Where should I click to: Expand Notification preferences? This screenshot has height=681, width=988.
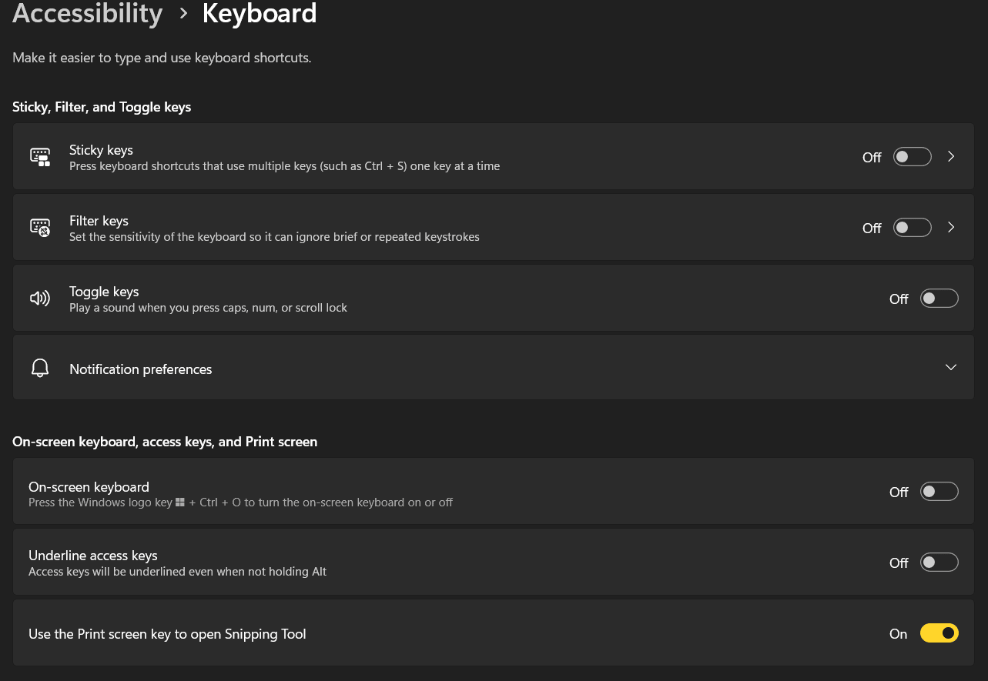[950, 367]
